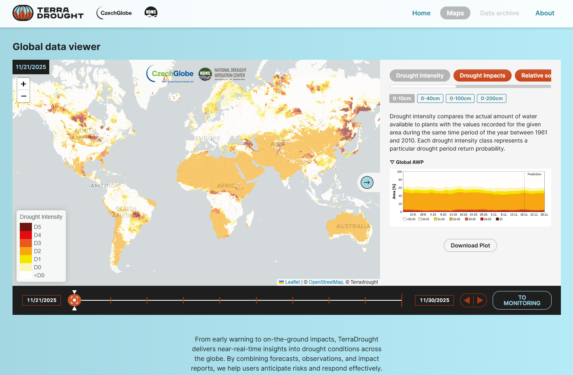Switch to the Drought Impacts layer
Viewport: 573px width, 375px height.
coord(482,75)
